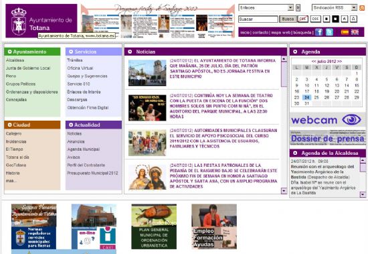The image size is (368, 254).
Task: Open Santiago Apóstol no festiva news headline
Action: 223,68
